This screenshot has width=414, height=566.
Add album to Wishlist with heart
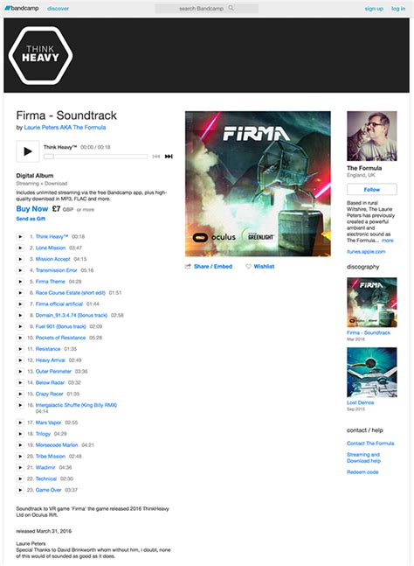[x=259, y=267]
